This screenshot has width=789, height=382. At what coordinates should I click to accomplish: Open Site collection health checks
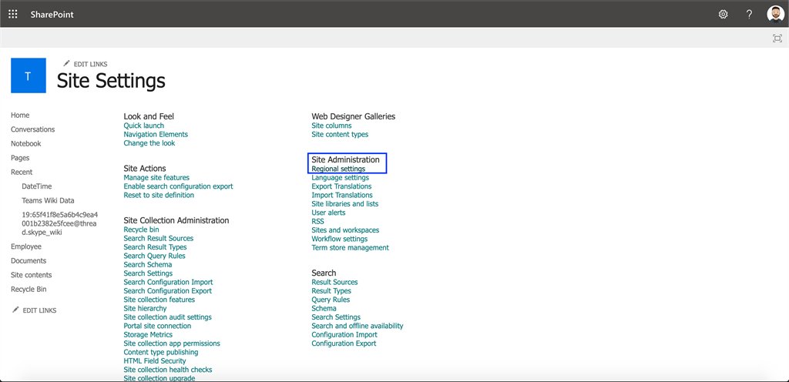[x=168, y=370]
